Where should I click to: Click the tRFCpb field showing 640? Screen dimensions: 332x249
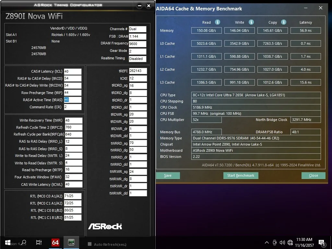(74, 134)
